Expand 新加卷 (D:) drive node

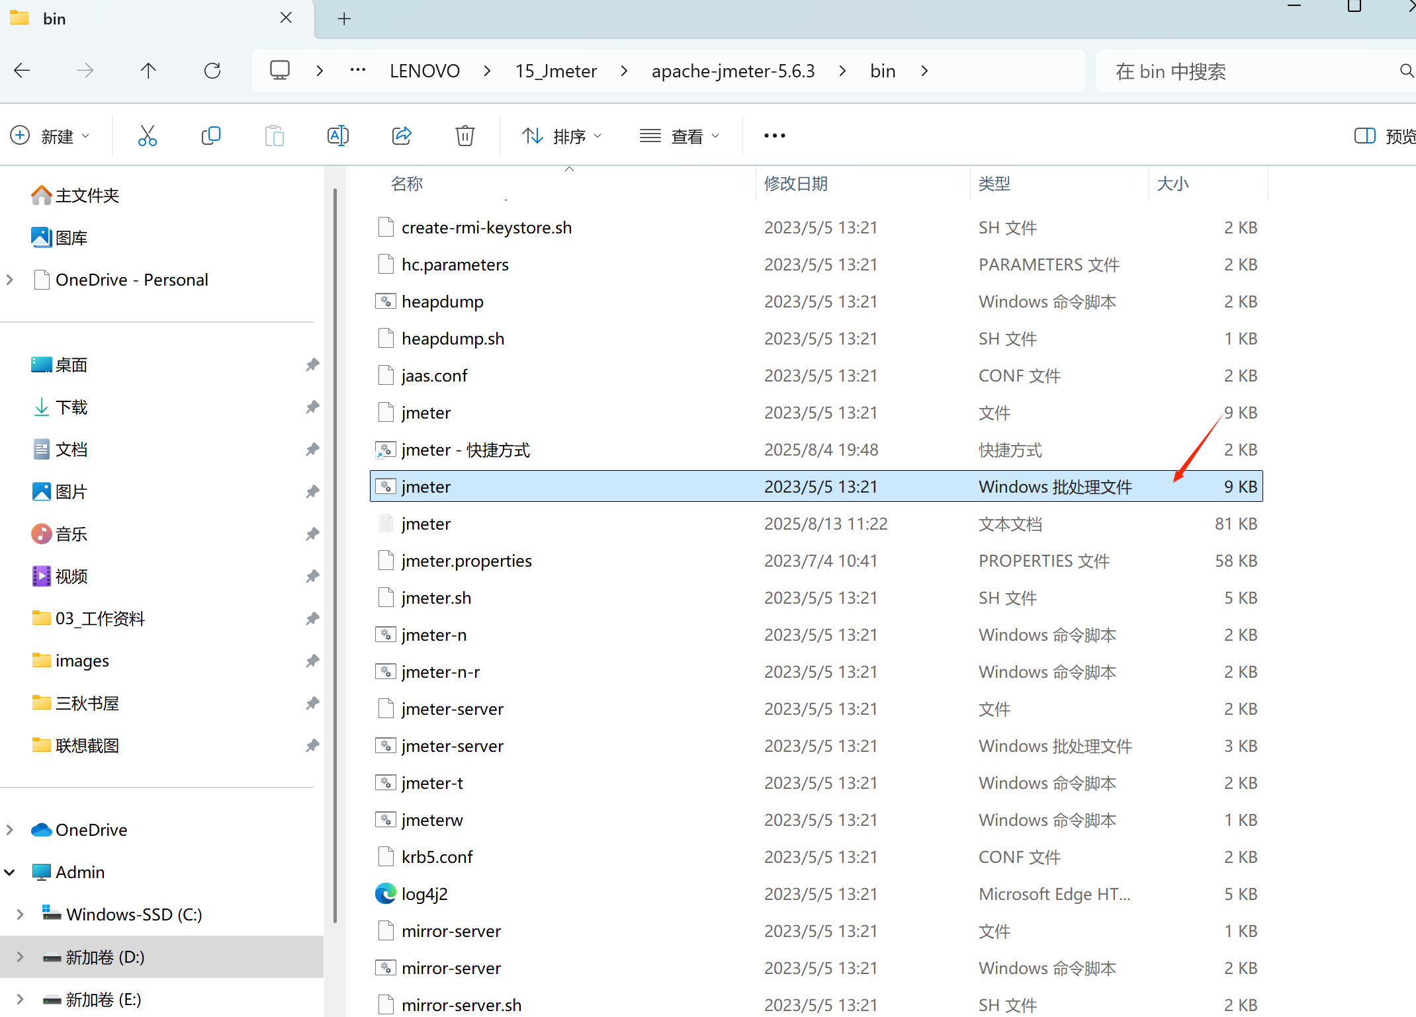click(x=21, y=956)
